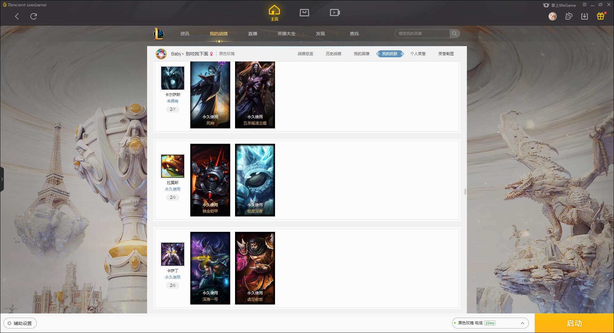The width and height of the screenshot is (614, 333).
Task: Open the 发现 tab
Action: pyautogui.click(x=320, y=34)
